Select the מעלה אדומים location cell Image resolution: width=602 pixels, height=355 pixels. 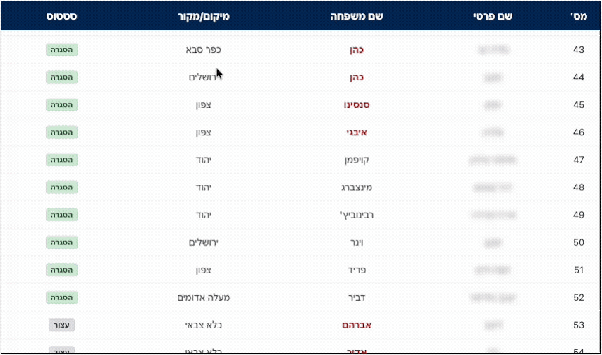tap(204, 298)
